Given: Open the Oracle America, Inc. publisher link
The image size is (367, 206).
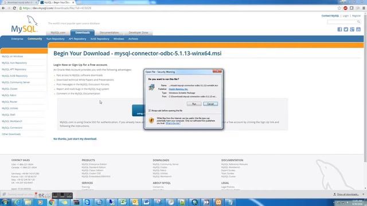Looking at the screenshot, I should click(178, 89).
